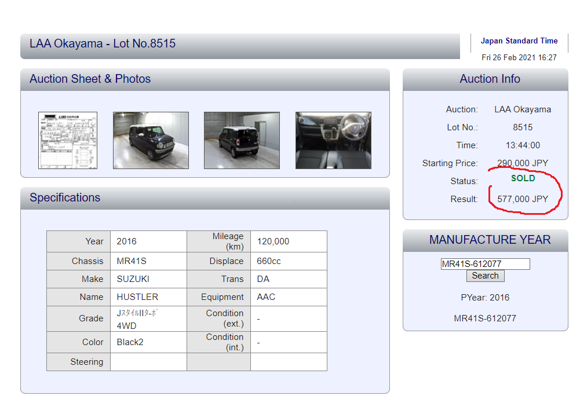Click the 'Equipment' label cell
Viewport: 580px width, 403px height.
point(218,297)
